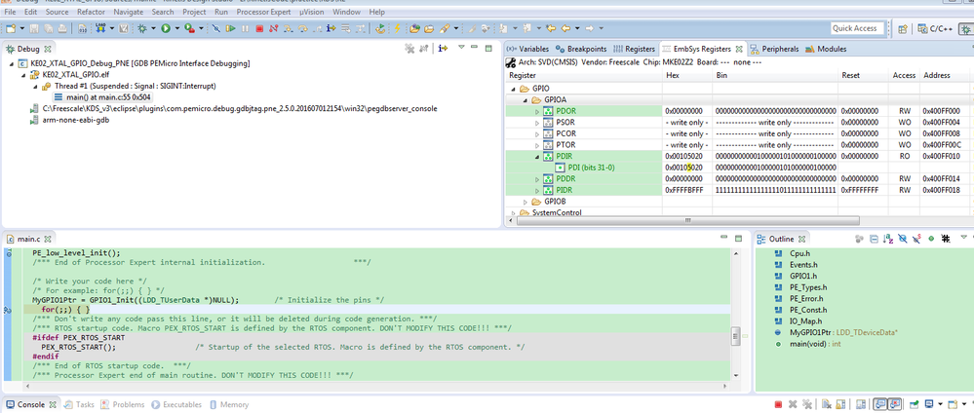Expand the GPIOB tree node
The height and width of the screenshot is (413, 974).
tap(525, 202)
